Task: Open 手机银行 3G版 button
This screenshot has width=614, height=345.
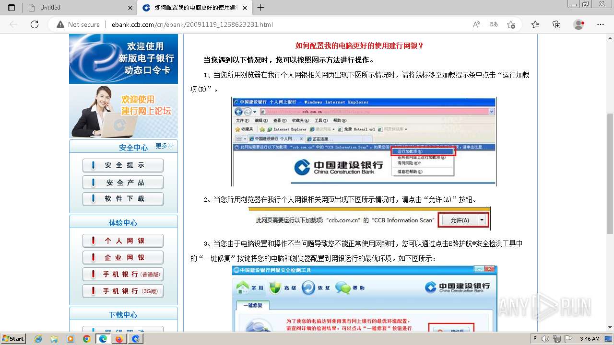Action: pos(123,291)
